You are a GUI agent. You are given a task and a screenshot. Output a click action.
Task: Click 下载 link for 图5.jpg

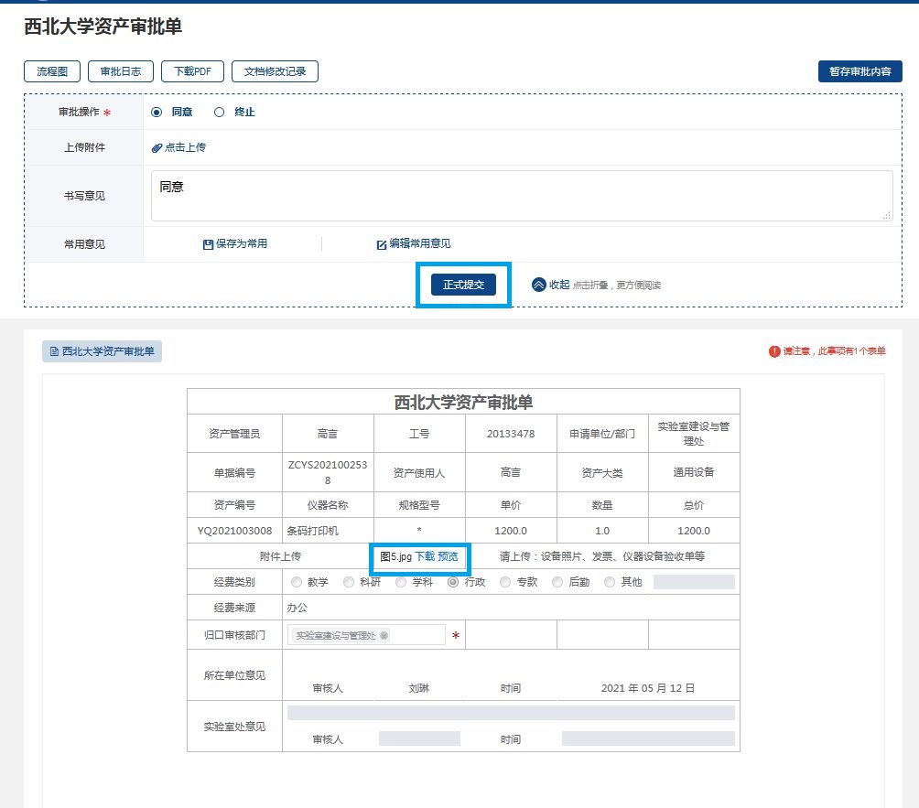425,556
